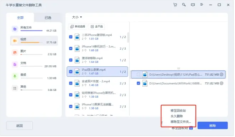Collapse the 移至回收站 action dropdown arrow
This screenshot has height=137, width=235.
pyautogui.click(x=191, y=128)
